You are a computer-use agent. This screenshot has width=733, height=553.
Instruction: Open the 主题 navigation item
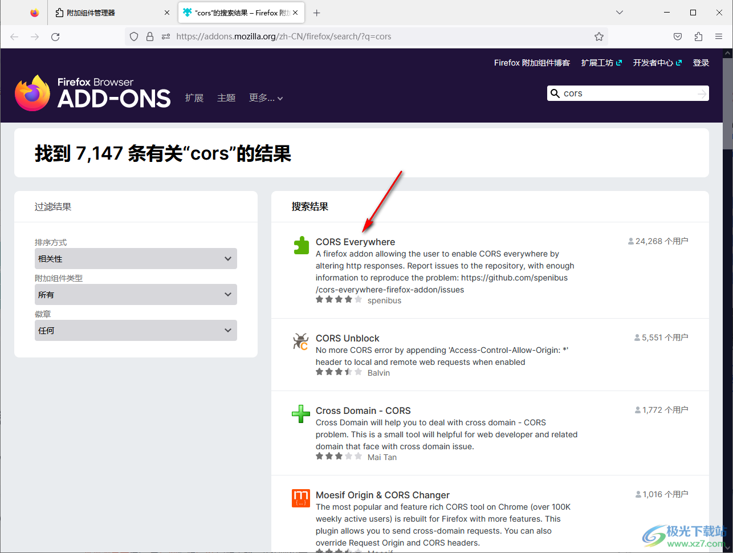[x=226, y=98]
